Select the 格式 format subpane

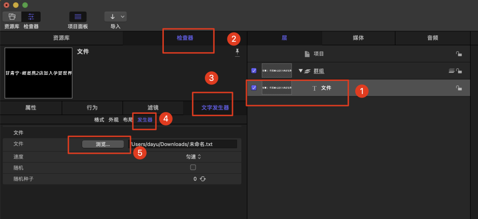tap(99, 120)
